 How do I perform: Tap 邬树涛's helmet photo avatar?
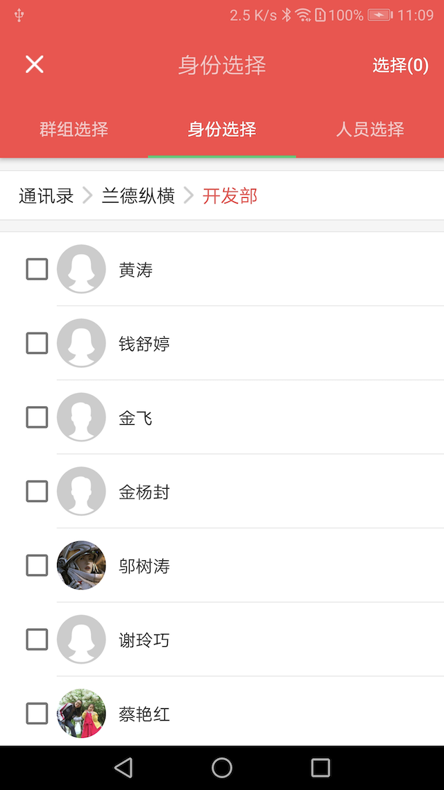(x=81, y=566)
